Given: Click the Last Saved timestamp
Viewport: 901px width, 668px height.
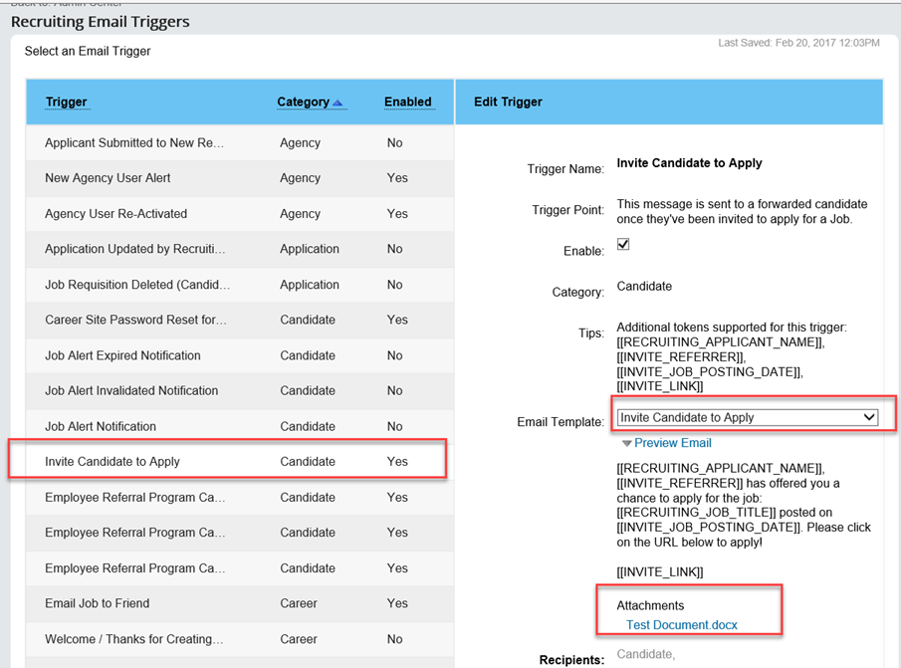Looking at the screenshot, I should click(x=798, y=43).
